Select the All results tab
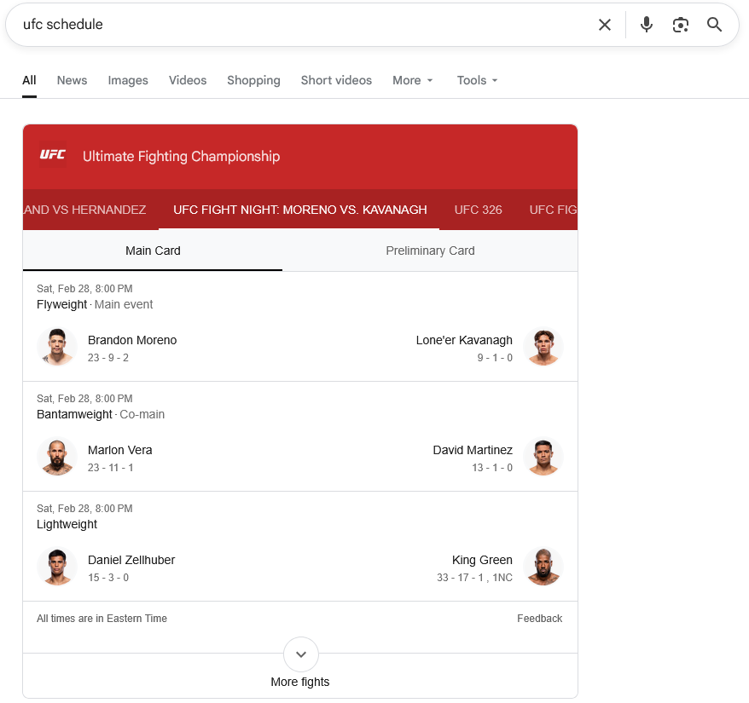Image resolution: width=749 pixels, height=703 pixels. [29, 80]
